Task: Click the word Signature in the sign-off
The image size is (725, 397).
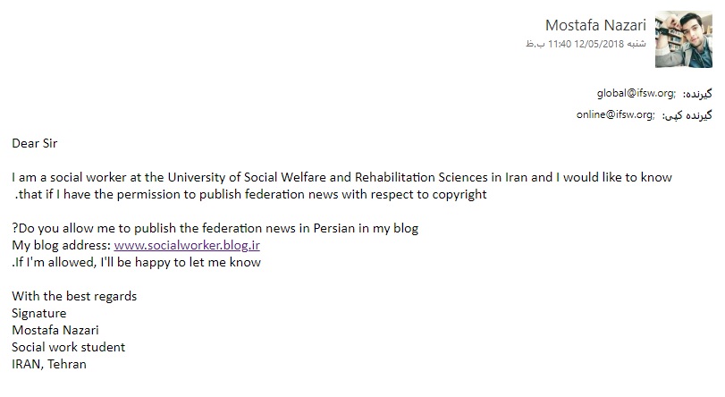Action: tap(38, 313)
